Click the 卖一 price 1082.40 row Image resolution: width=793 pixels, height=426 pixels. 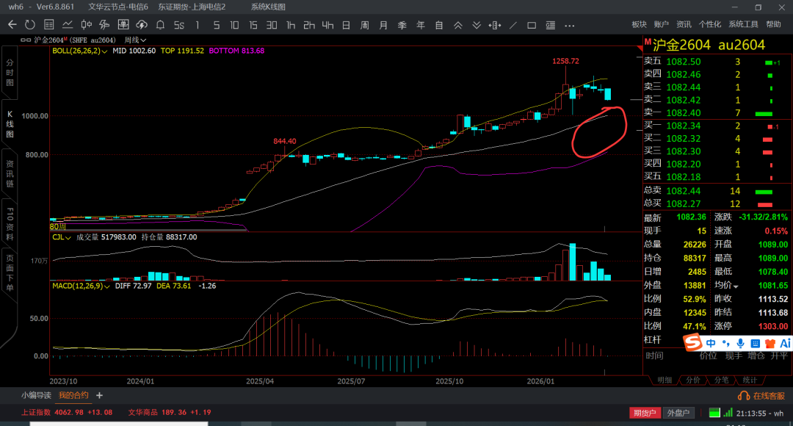(683, 113)
